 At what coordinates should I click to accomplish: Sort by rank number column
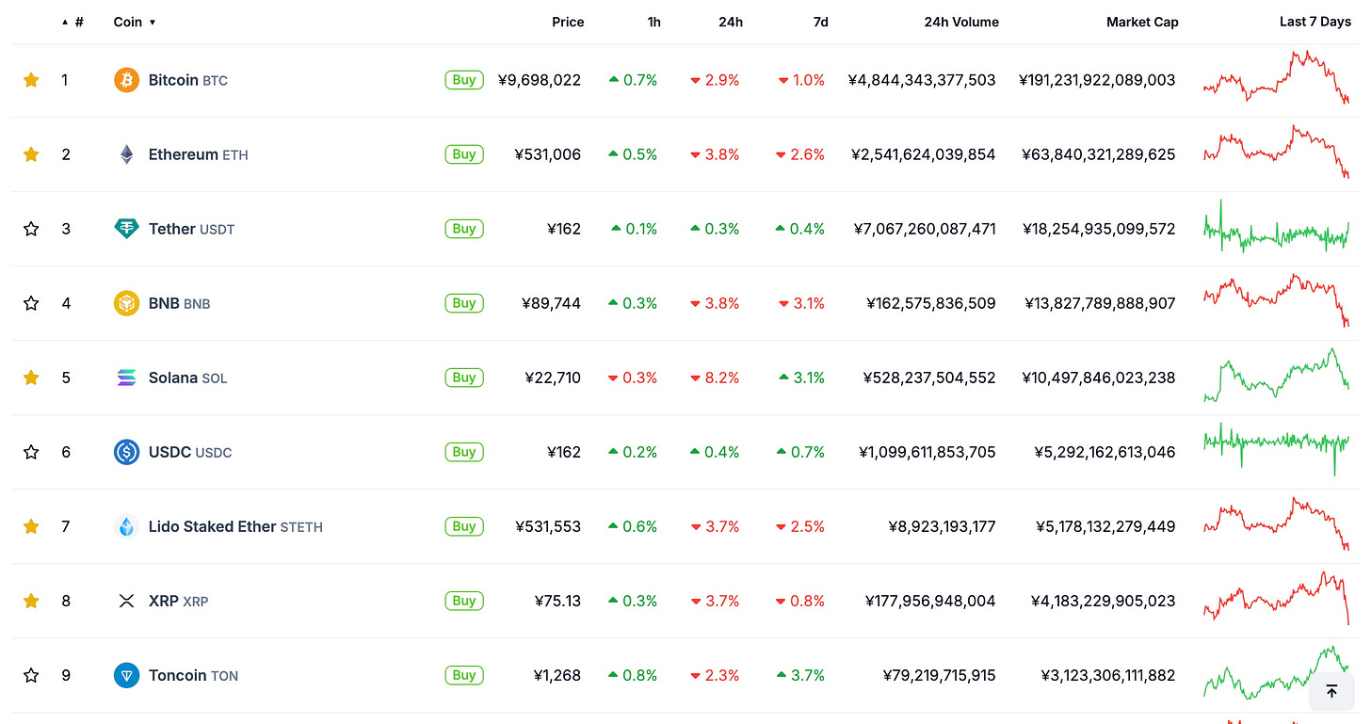pyautogui.click(x=73, y=22)
